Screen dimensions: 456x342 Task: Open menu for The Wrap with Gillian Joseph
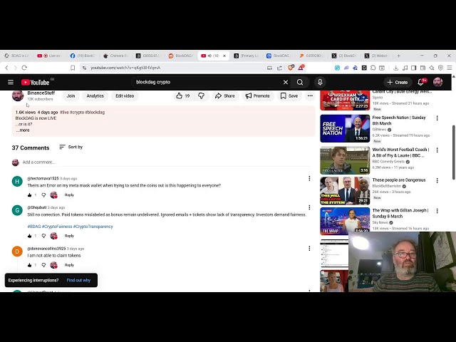click(437, 211)
